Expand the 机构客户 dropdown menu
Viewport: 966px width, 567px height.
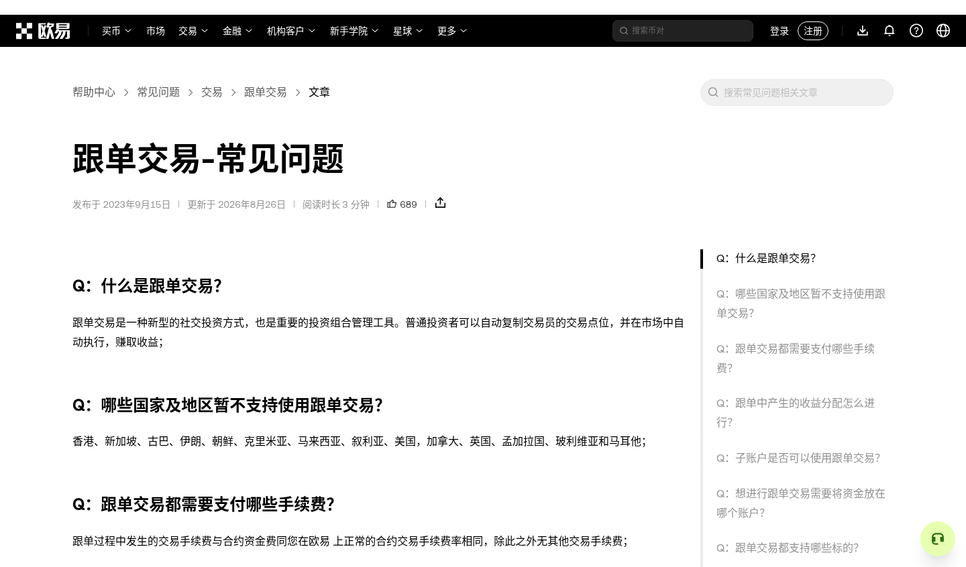click(x=291, y=31)
